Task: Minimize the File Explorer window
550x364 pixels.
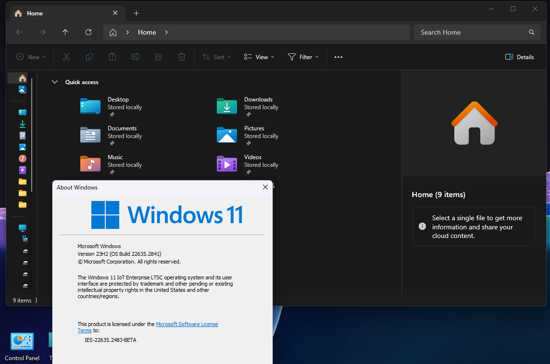Action: 491,9
